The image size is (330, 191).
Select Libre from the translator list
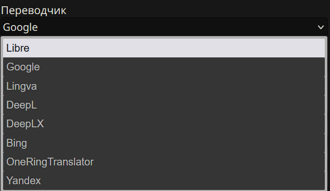164,48
